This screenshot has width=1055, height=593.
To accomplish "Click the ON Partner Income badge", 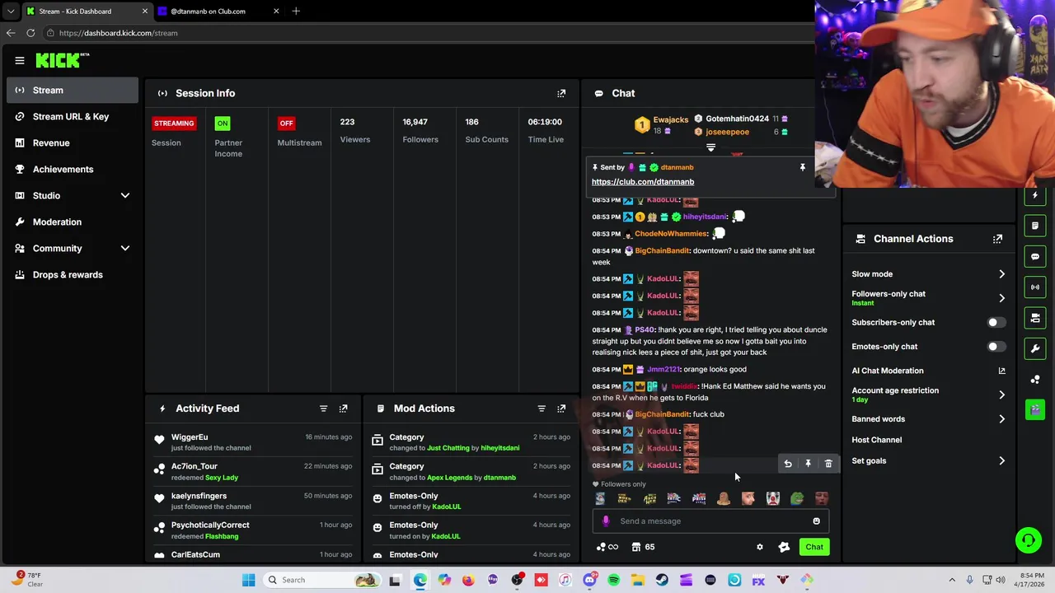I will coord(222,124).
